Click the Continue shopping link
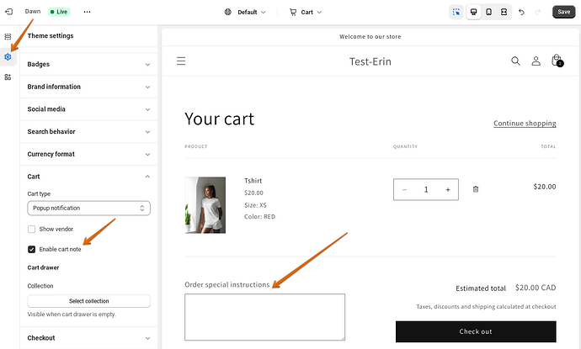 point(525,124)
